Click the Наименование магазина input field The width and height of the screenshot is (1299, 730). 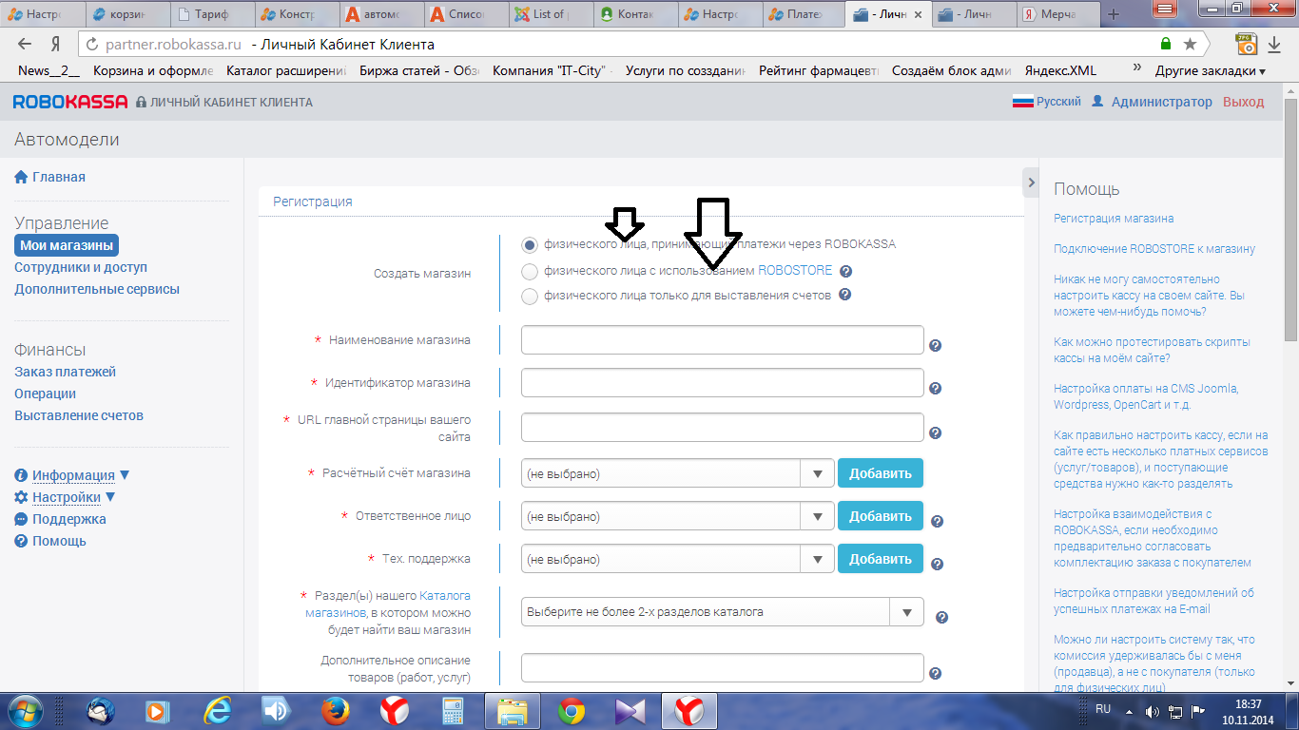(x=723, y=340)
